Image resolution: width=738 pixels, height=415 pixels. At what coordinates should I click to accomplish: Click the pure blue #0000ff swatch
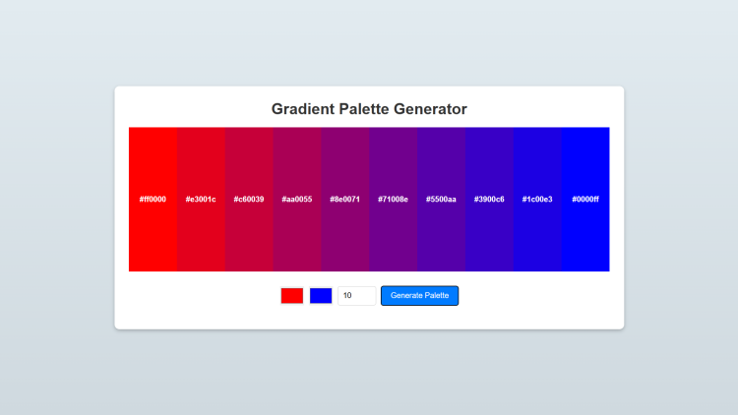point(585,199)
